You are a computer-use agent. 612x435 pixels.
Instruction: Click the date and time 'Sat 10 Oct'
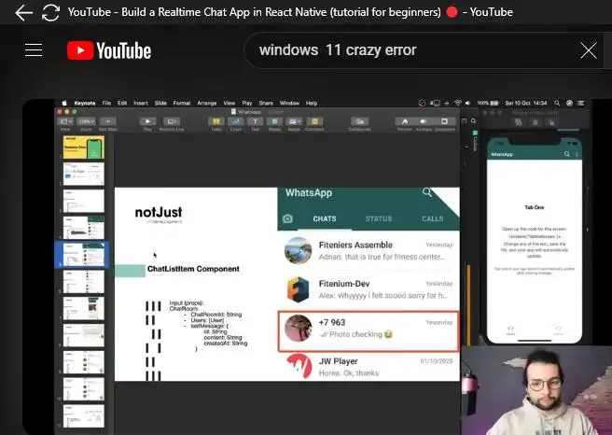(526, 103)
